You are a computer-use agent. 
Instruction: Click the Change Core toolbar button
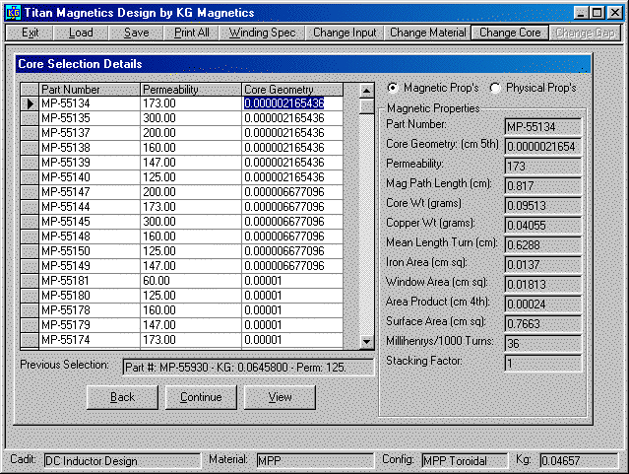pyautogui.click(x=510, y=33)
